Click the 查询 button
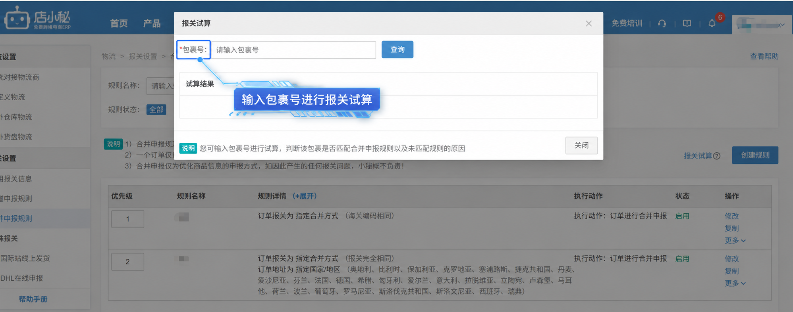793x312 pixels. (x=397, y=50)
